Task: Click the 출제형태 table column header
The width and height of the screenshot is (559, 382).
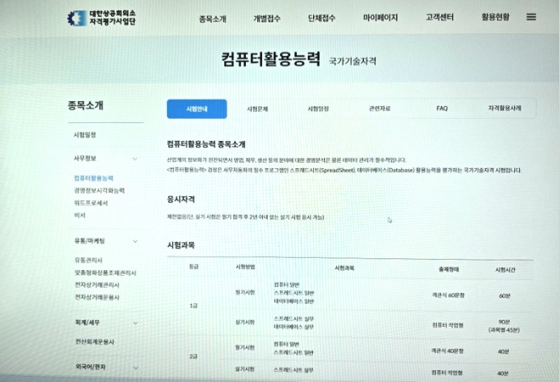Action: coord(449,270)
